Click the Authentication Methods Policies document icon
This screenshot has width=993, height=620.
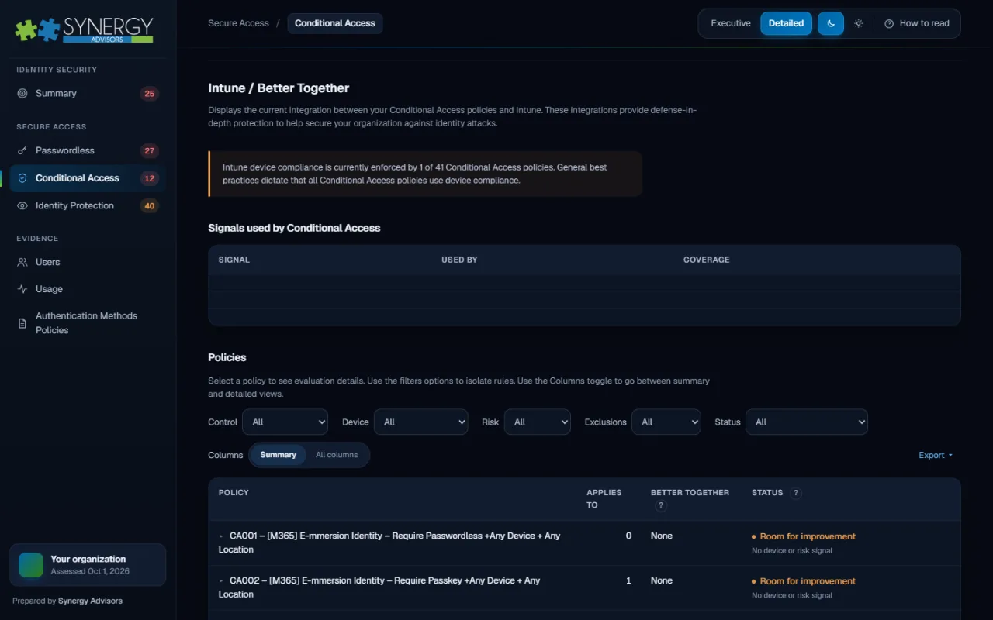click(x=22, y=323)
